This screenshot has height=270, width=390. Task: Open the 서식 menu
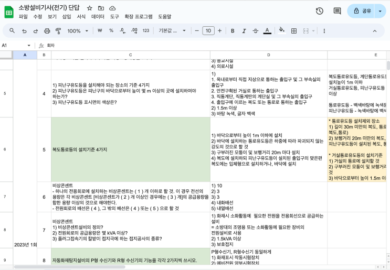[x=81, y=17]
